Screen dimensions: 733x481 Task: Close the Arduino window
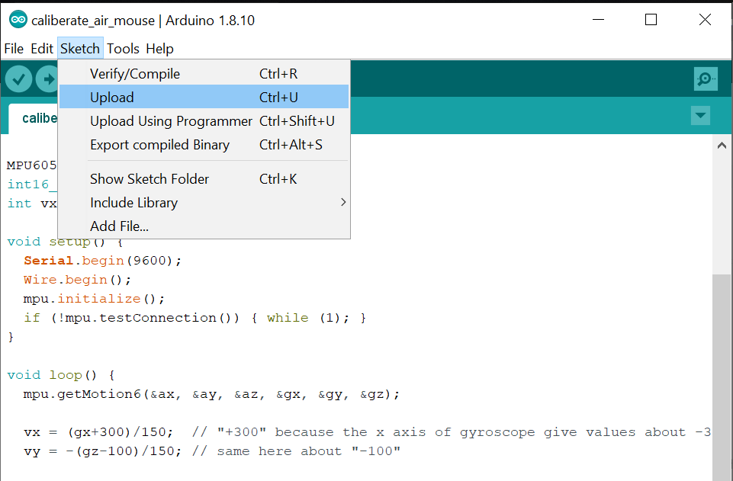[x=705, y=20]
